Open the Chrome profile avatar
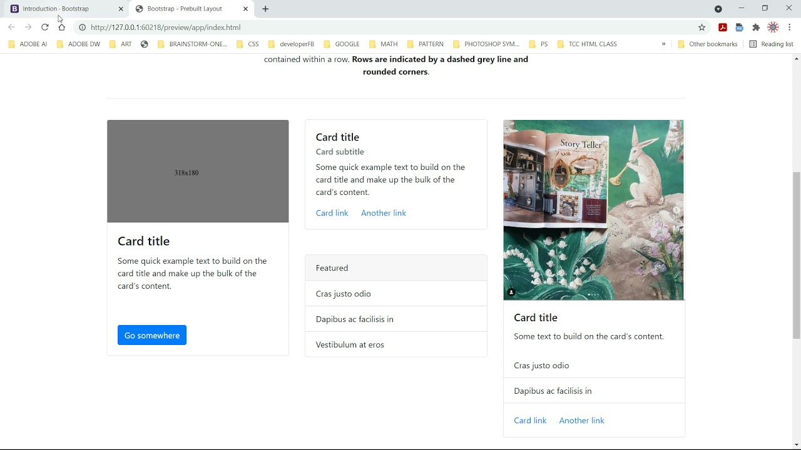The width and height of the screenshot is (801, 450). (773, 27)
